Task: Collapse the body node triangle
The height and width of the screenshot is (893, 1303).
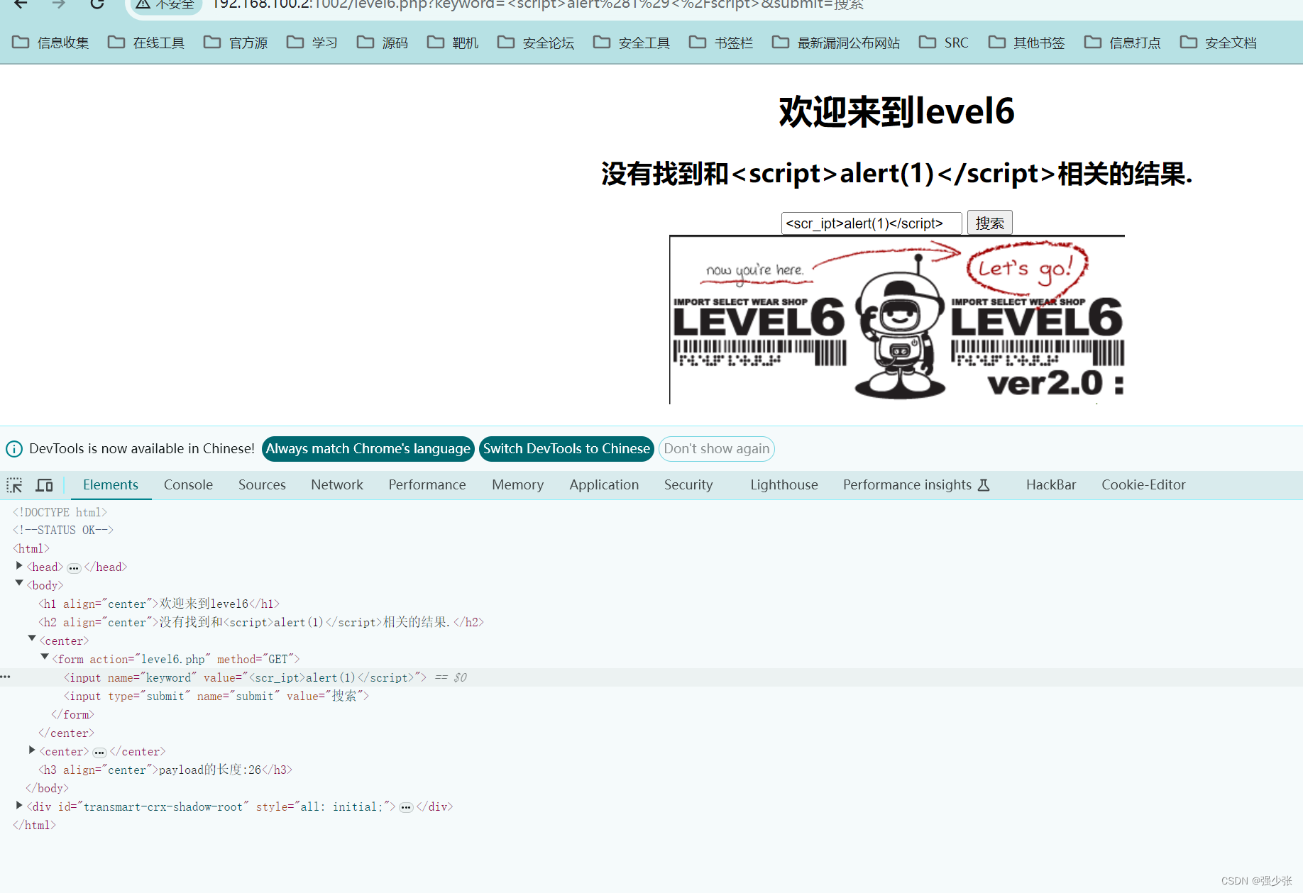Action: [19, 584]
